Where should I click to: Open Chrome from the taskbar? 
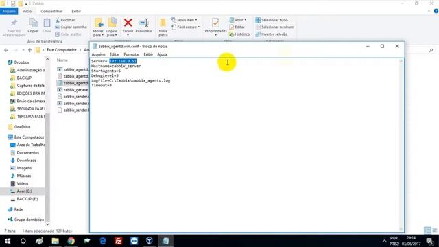click(71, 241)
